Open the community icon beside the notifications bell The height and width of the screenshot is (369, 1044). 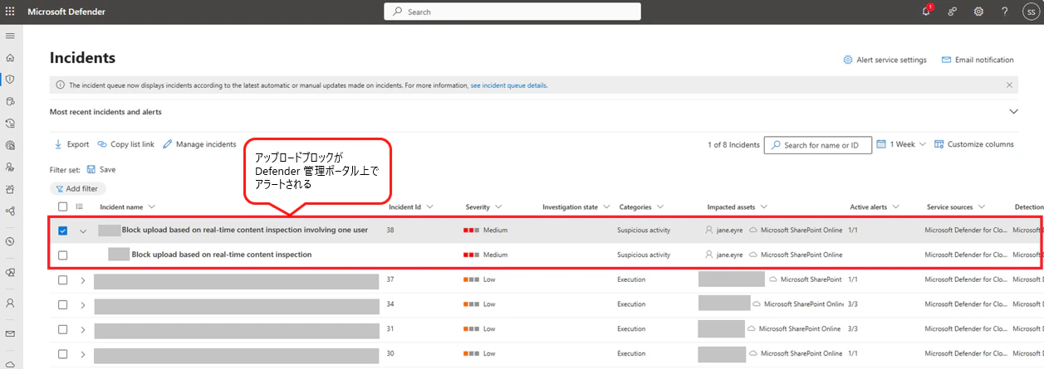tap(953, 12)
